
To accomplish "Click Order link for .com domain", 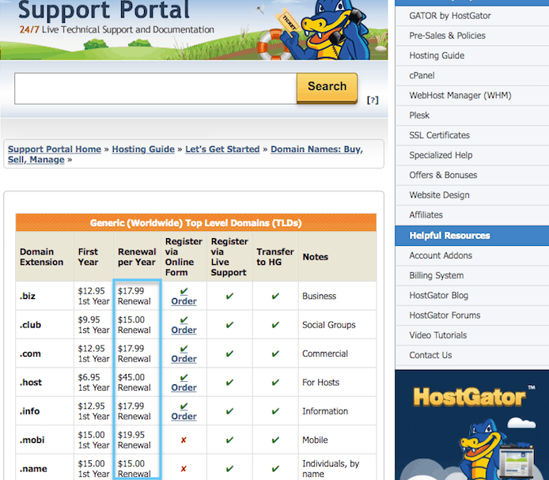I will pos(184,358).
